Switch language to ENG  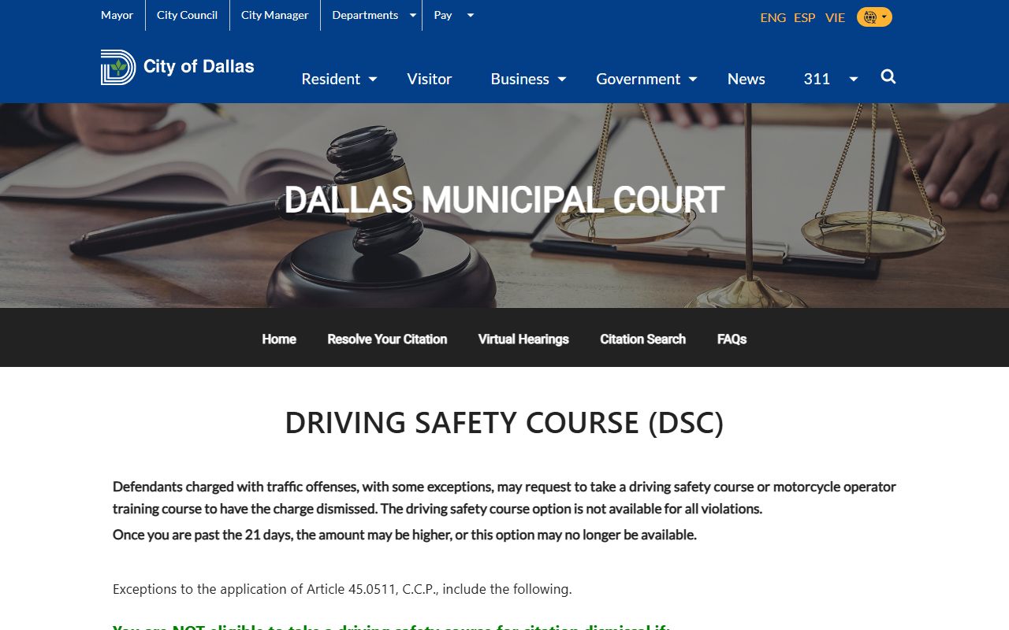click(x=773, y=17)
